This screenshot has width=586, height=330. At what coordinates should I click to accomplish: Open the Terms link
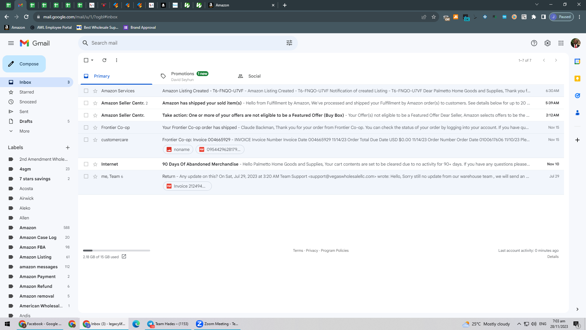pos(298,251)
